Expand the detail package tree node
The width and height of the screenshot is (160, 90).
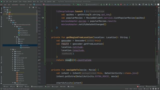17,41
